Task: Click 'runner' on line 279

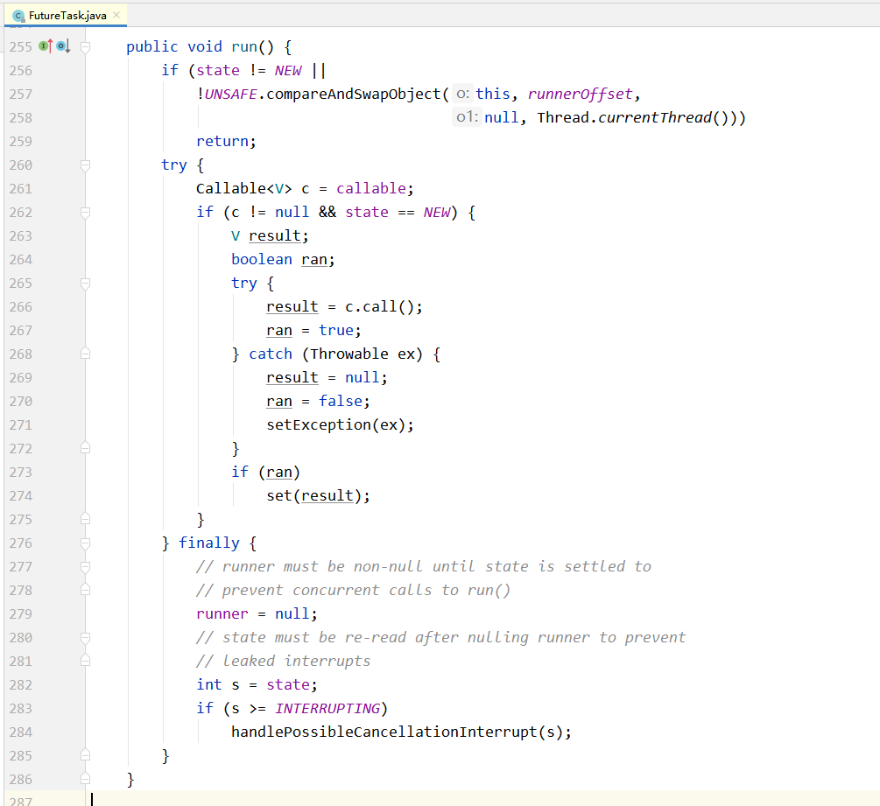Action: [222, 614]
